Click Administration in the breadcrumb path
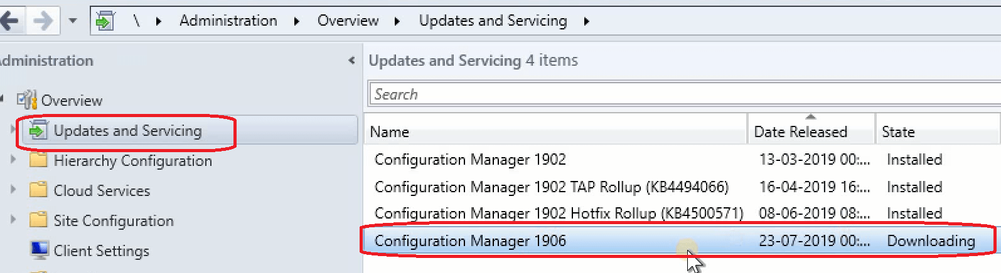The height and width of the screenshot is (273, 1001). coord(228,21)
